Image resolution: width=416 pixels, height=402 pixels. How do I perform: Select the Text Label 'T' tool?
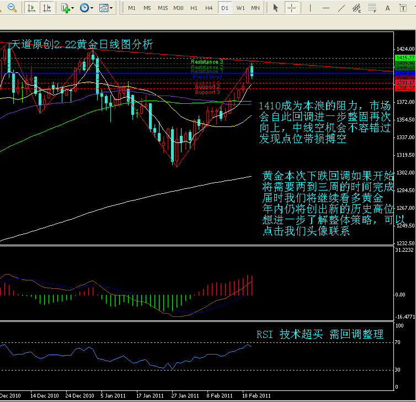(403, 8)
